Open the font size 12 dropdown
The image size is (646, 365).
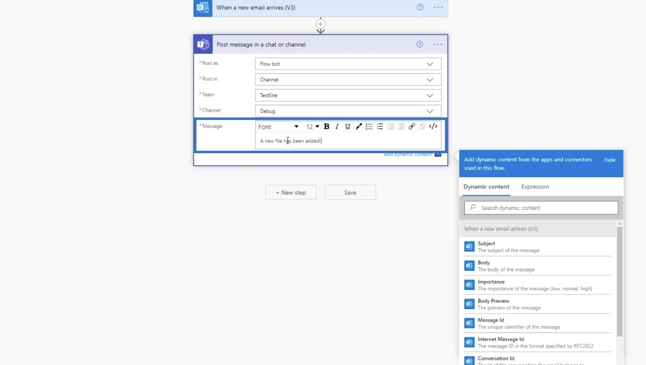tap(313, 127)
